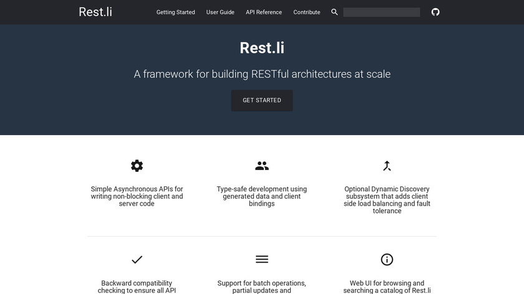Open the GitHub repository icon
This screenshot has height=294, width=524.
(435, 12)
